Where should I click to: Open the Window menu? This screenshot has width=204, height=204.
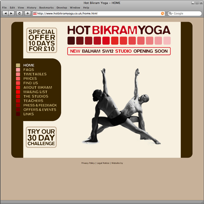[75, 7]
